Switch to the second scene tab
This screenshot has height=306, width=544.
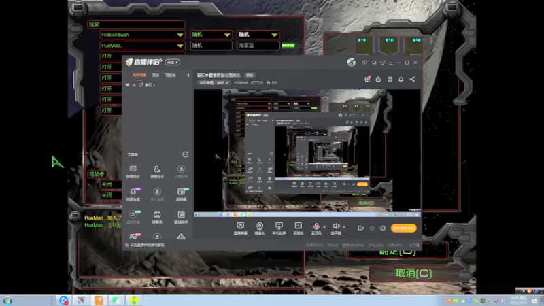tap(156, 75)
